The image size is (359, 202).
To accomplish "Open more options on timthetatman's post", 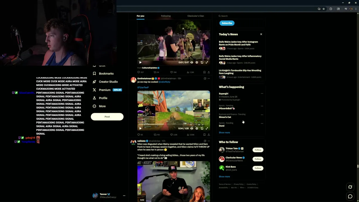I will click(x=208, y=79).
